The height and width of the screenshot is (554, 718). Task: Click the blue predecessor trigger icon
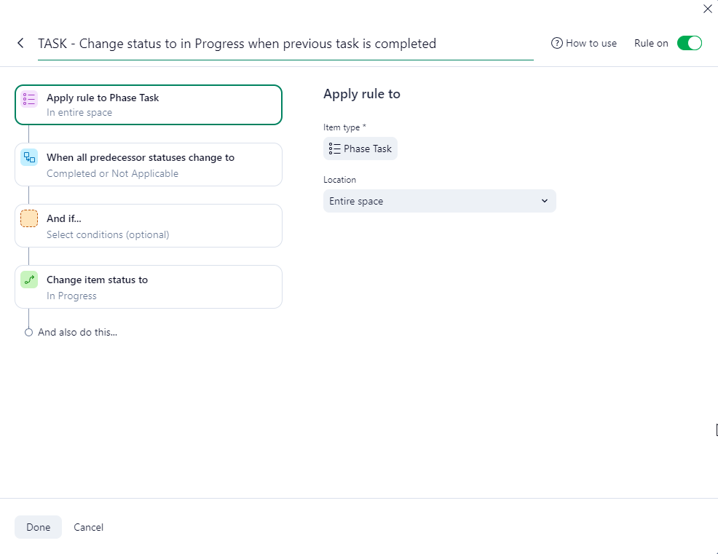click(x=29, y=157)
